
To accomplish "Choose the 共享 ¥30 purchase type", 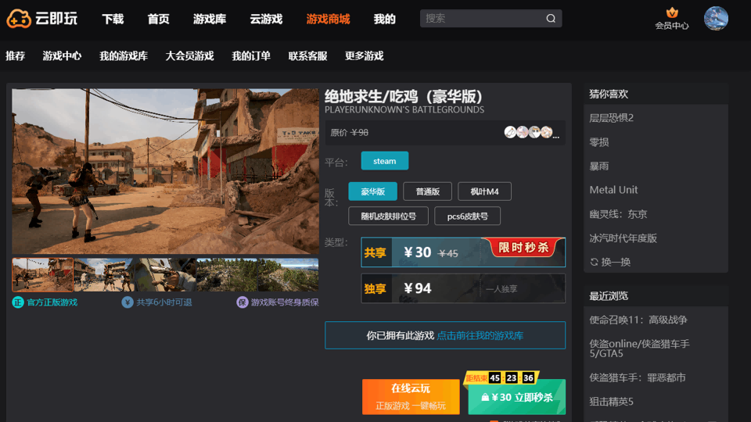I will pos(463,252).
